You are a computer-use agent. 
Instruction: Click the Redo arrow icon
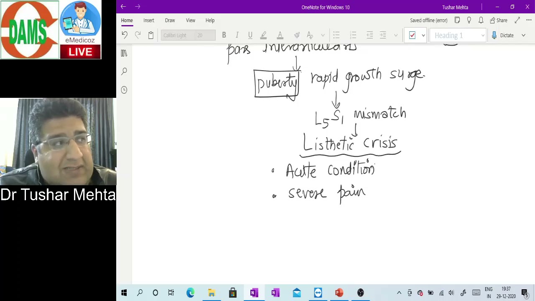point(138,35)
